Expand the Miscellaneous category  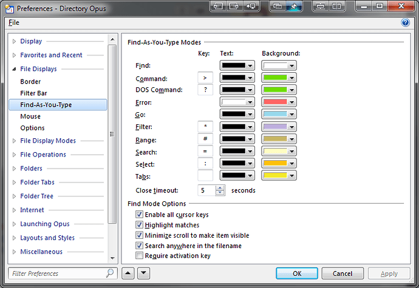tap(14, 252)
